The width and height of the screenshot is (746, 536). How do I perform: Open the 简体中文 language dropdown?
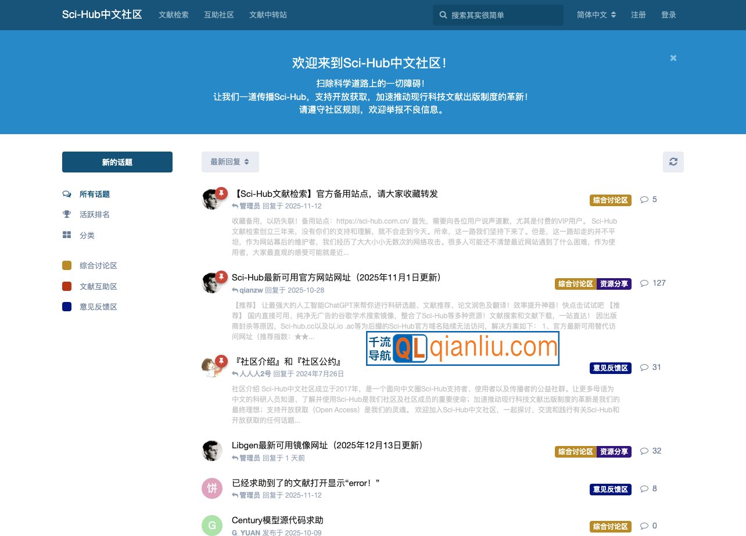(x=596, y=15)
